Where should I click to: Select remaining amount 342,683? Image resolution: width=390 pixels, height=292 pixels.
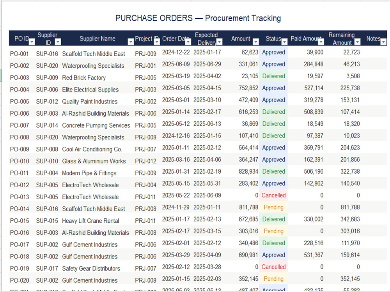point(350,219)
